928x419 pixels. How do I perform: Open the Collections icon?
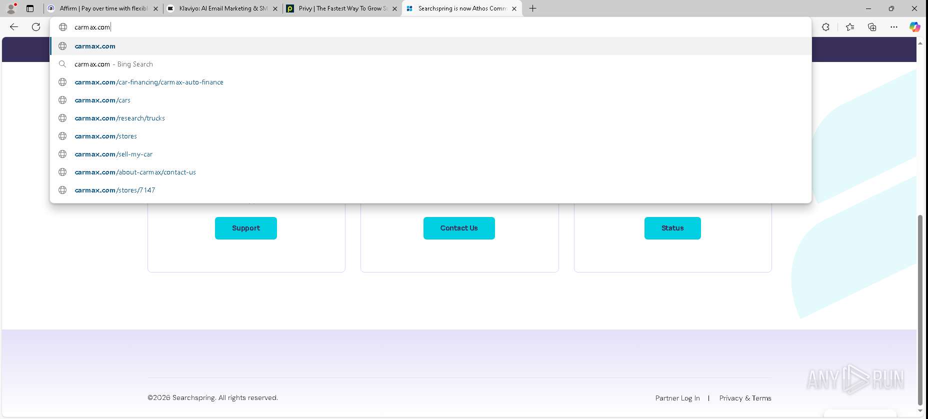(872, 27)
